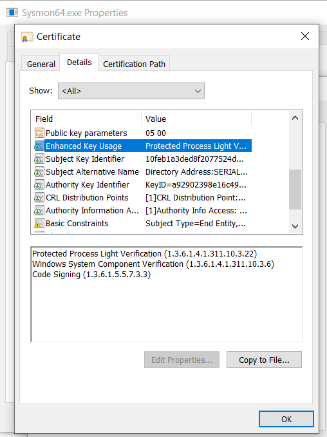Image resolution: width=327 pixels, height=437 pixels.
Task: Click the value 'Protected Process Light V...'
Action: [x=196, y=146]
